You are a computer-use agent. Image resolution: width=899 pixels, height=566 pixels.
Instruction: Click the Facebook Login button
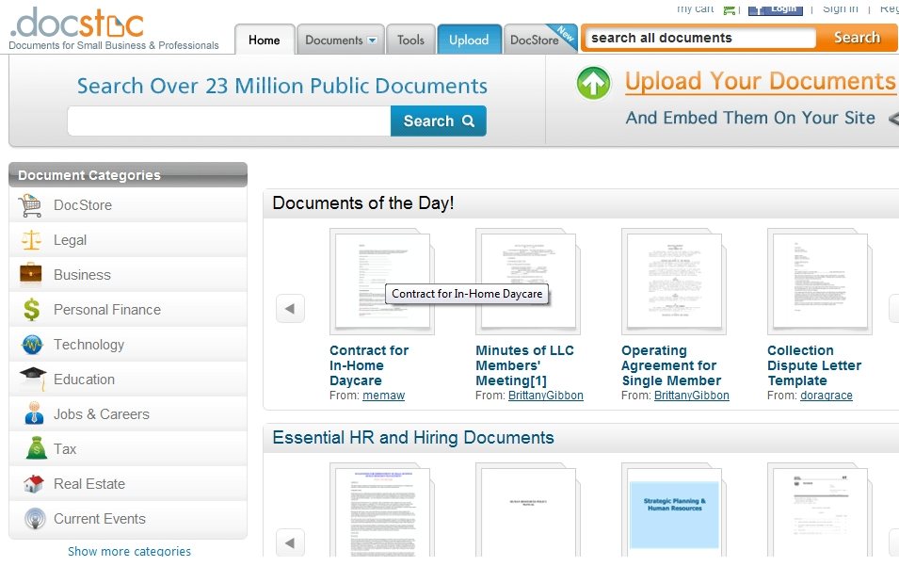click(775, 8)
